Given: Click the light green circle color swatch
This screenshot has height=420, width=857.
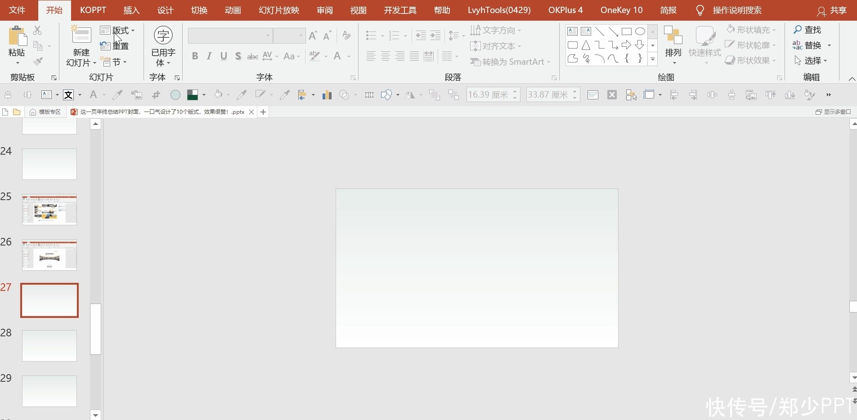Looking at the screenshot, I should tap(175, 94).
